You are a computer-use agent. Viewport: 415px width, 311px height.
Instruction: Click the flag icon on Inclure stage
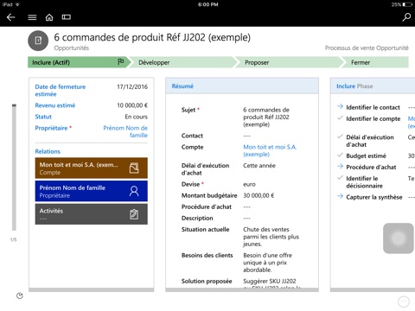(x=121, y=61)
